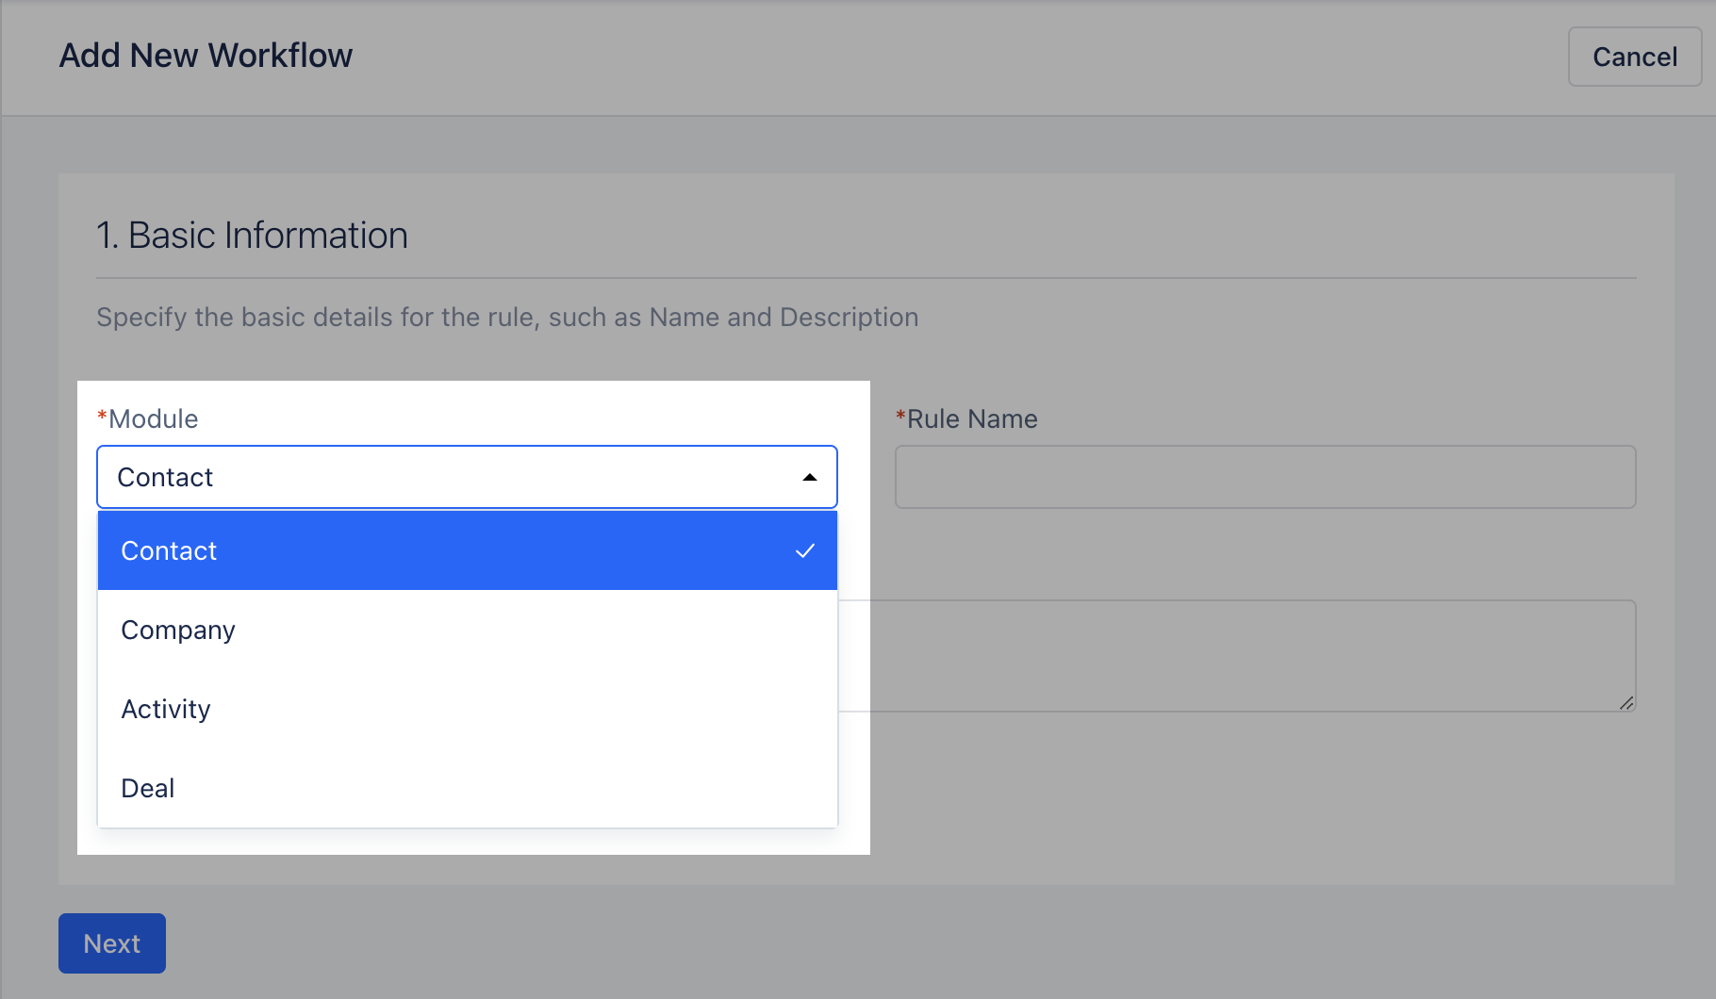The image size is (1716, 999).
Task: Collapse the Module dropdown using its arrow
Action: [809, 477]
